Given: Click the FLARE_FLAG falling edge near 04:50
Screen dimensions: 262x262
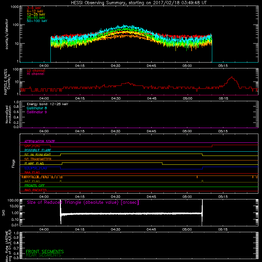Looking at the screenshot, I should [x=162, y=163].
